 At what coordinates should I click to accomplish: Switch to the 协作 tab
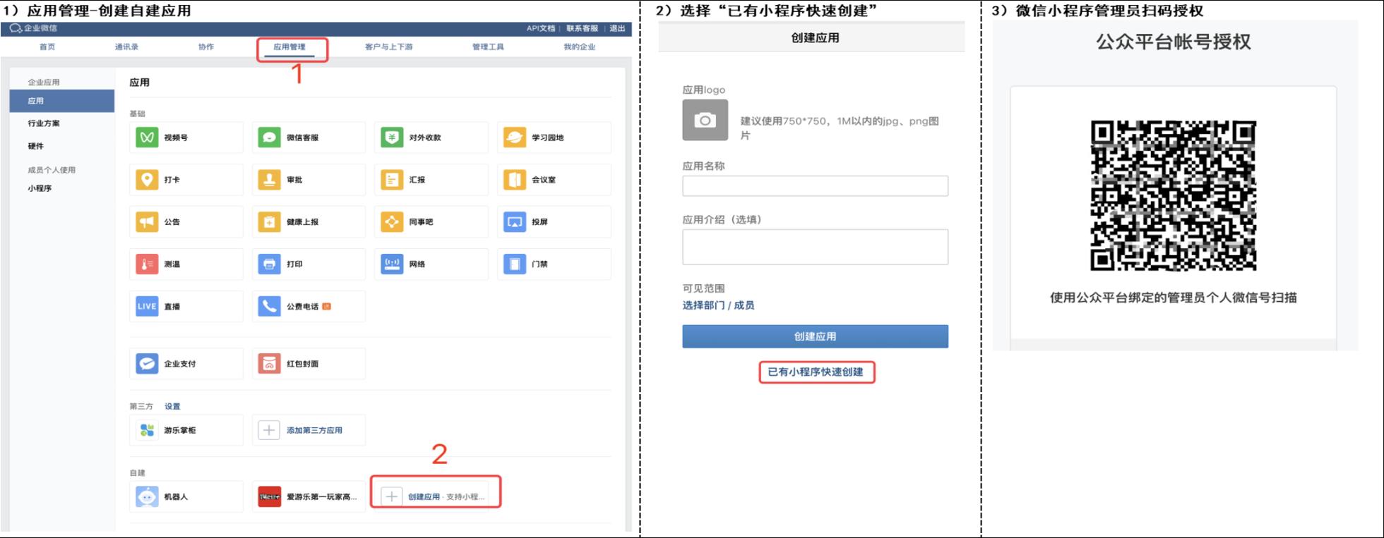pyautogui.click(x=206, y=47)
